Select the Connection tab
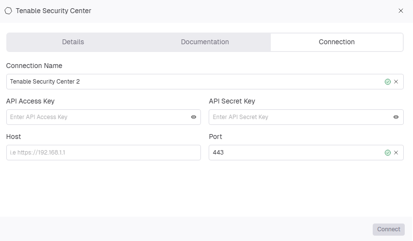The image size is (413, 241). (x=337, y=42)
